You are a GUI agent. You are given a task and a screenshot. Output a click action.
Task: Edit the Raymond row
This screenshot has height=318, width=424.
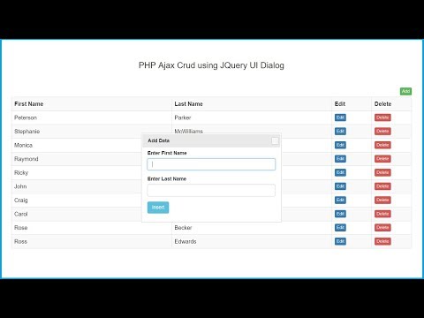coord(340,159)
